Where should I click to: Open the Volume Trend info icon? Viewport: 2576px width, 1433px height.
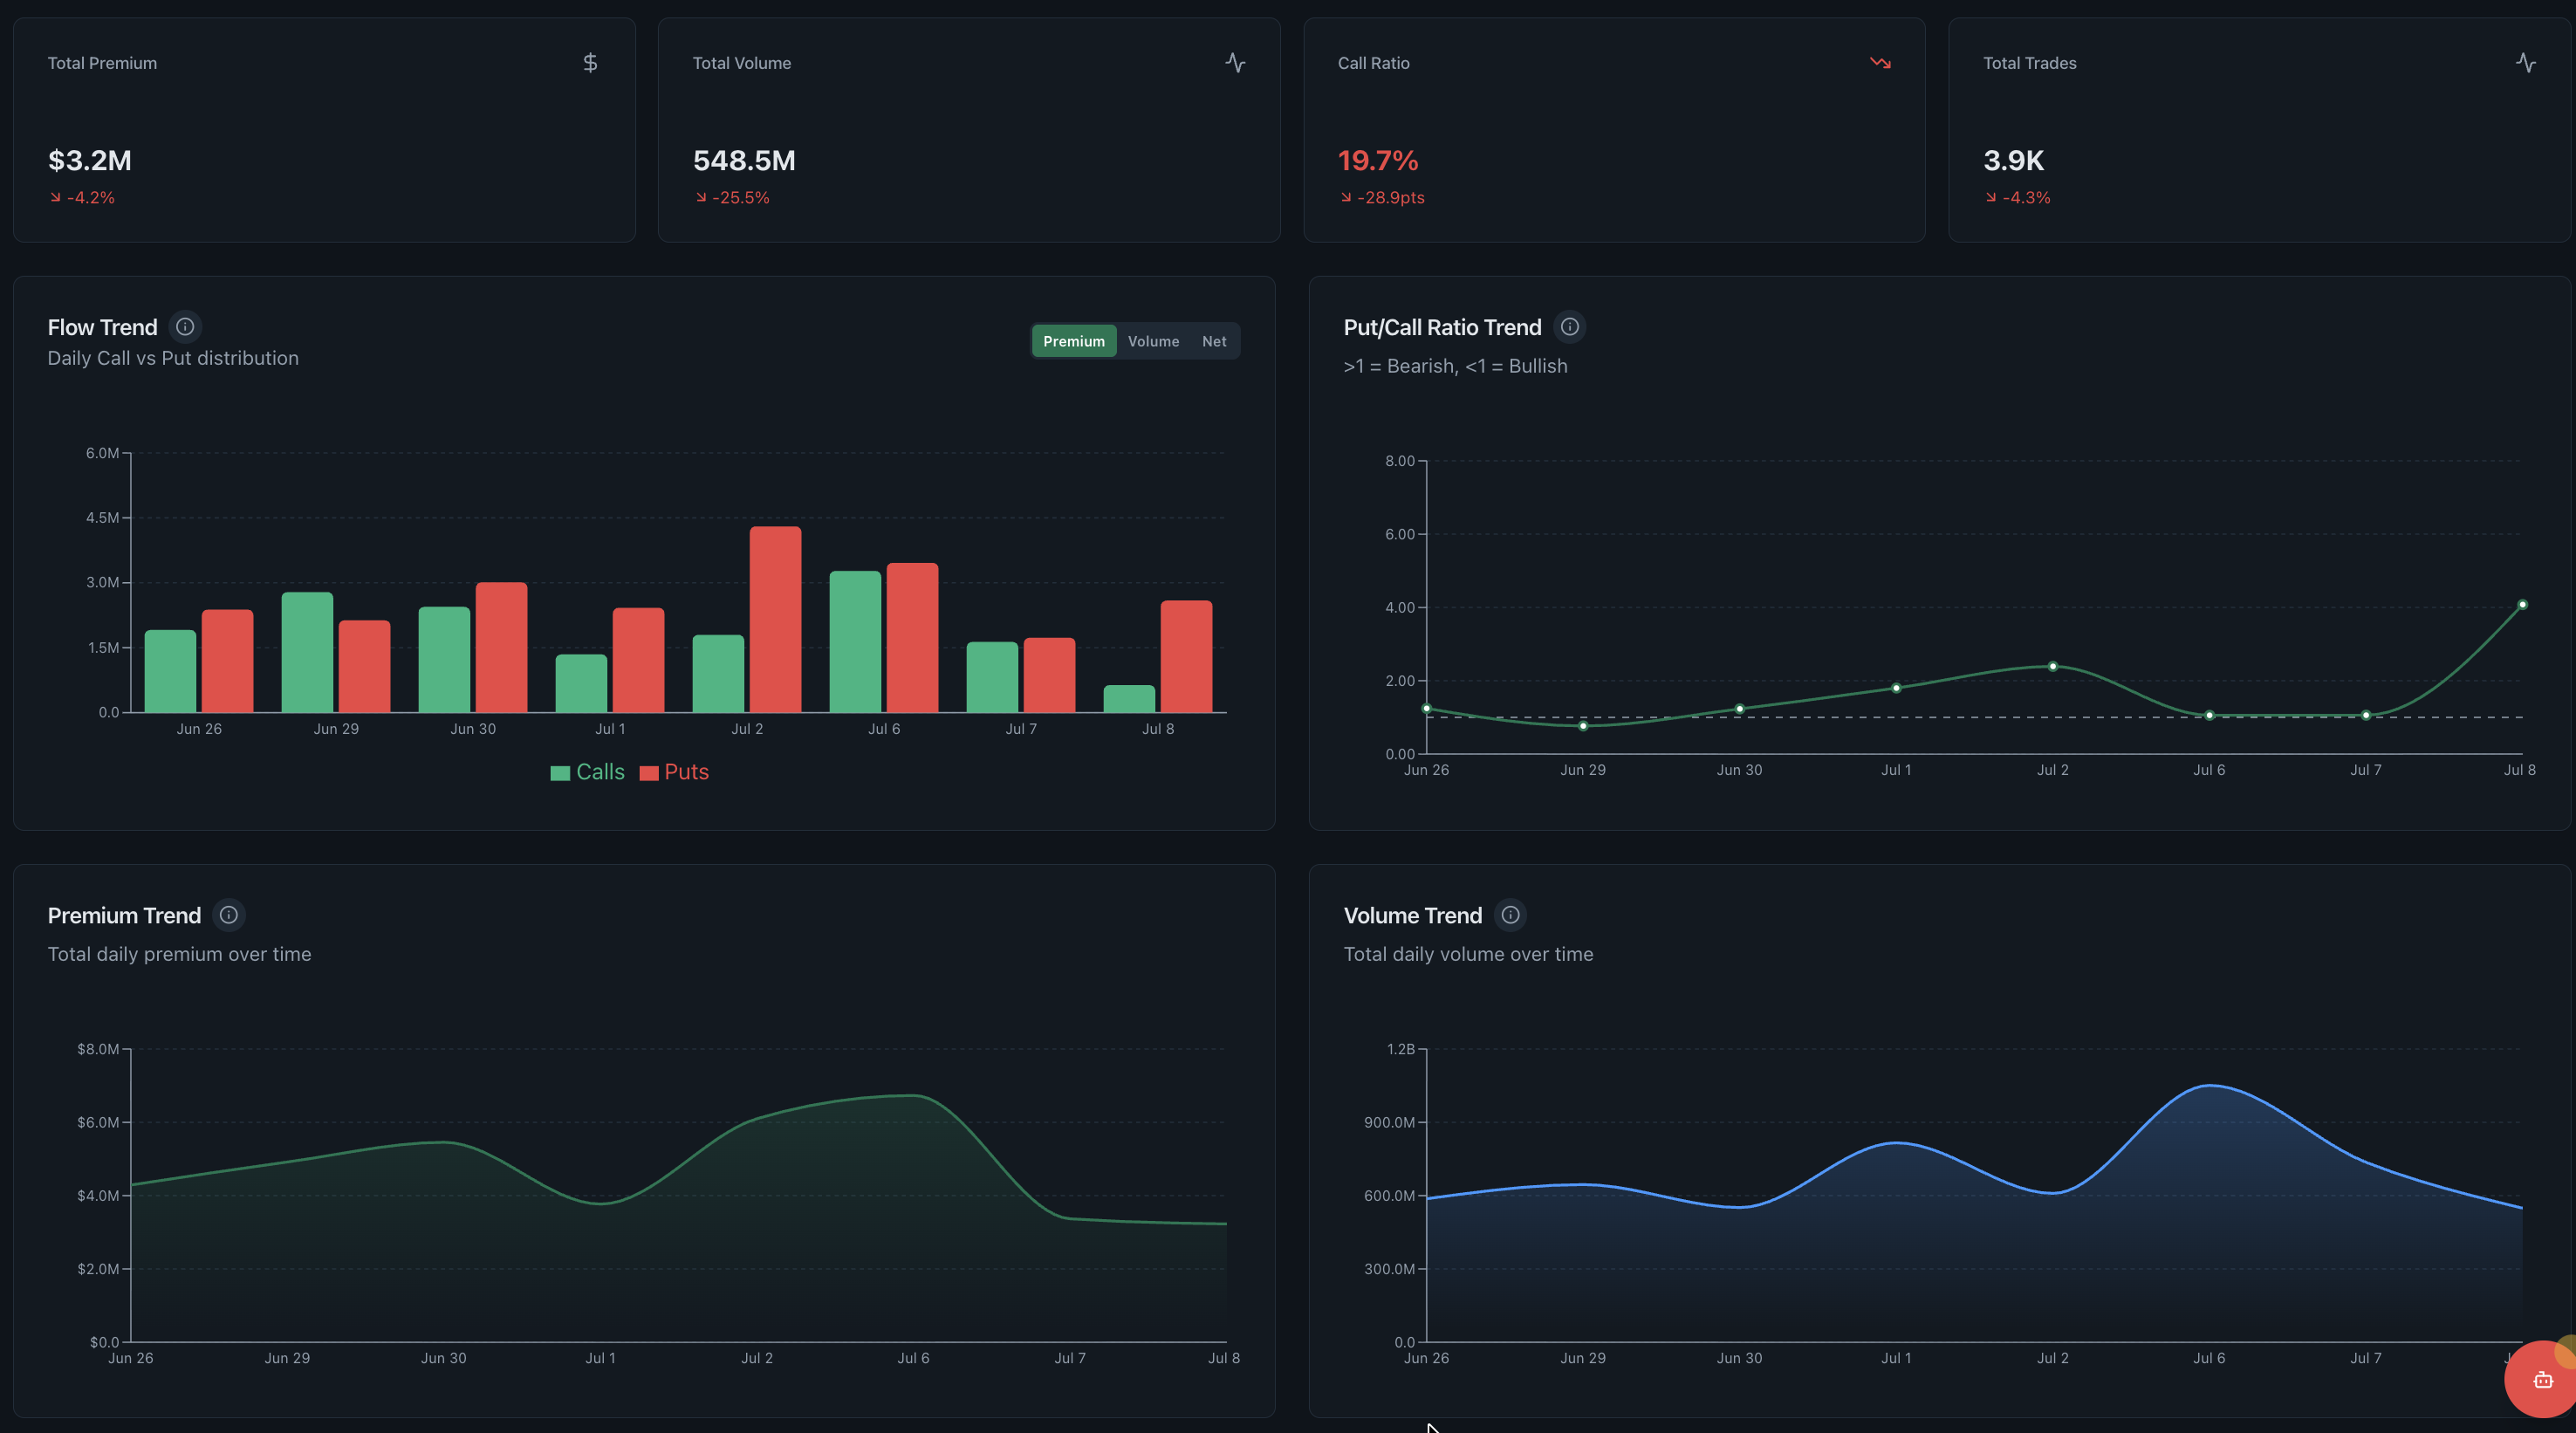(1510, 915)
